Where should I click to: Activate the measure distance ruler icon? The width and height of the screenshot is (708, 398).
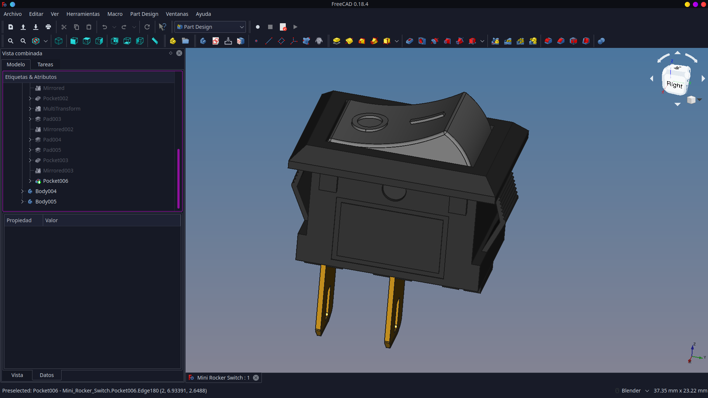click(155, 41)
